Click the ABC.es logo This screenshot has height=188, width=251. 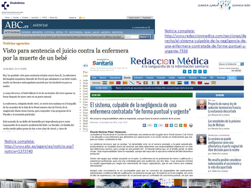17,25
